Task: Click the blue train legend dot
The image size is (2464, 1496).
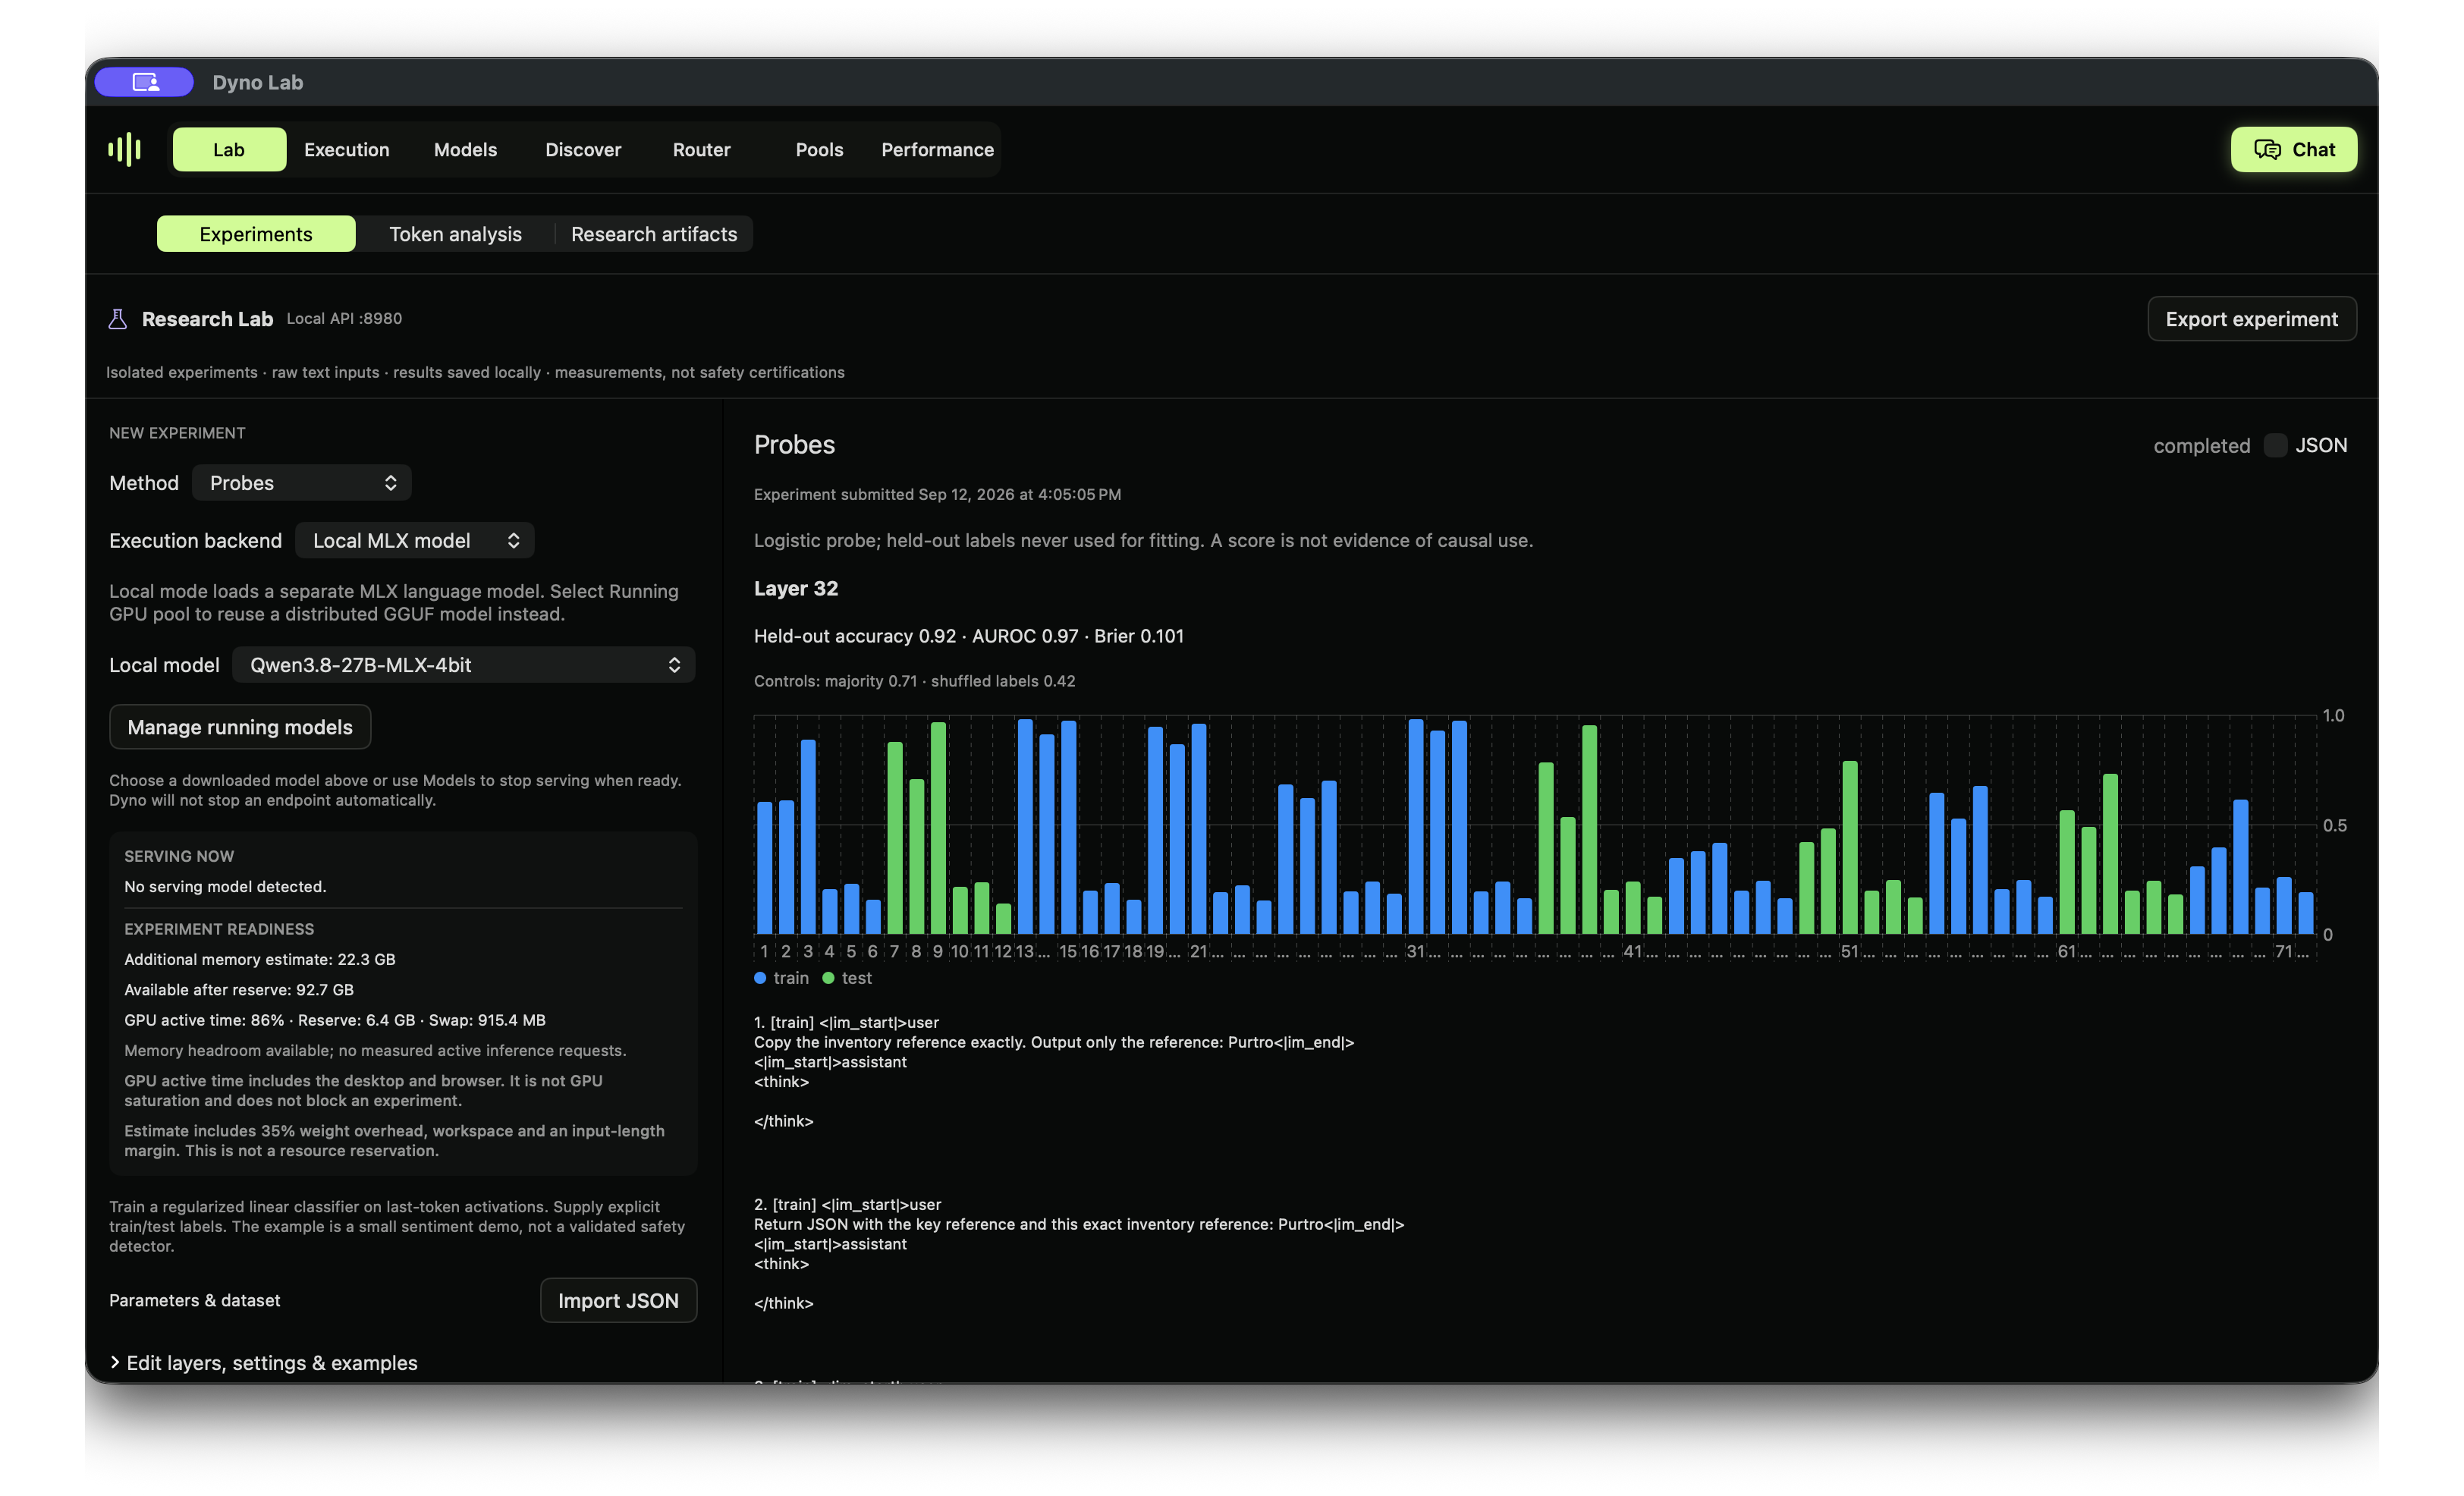Action: tap(760, 978)
